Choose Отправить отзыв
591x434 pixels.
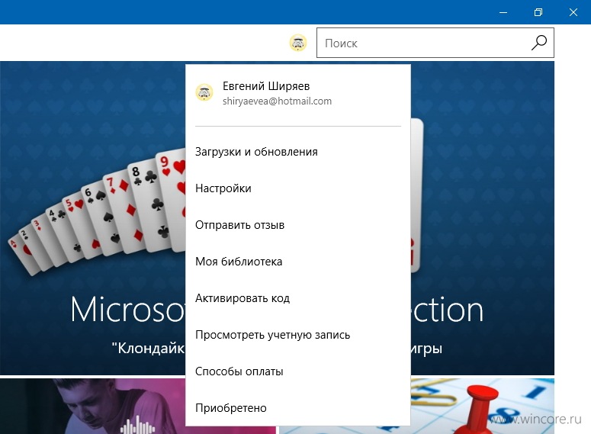239,225
